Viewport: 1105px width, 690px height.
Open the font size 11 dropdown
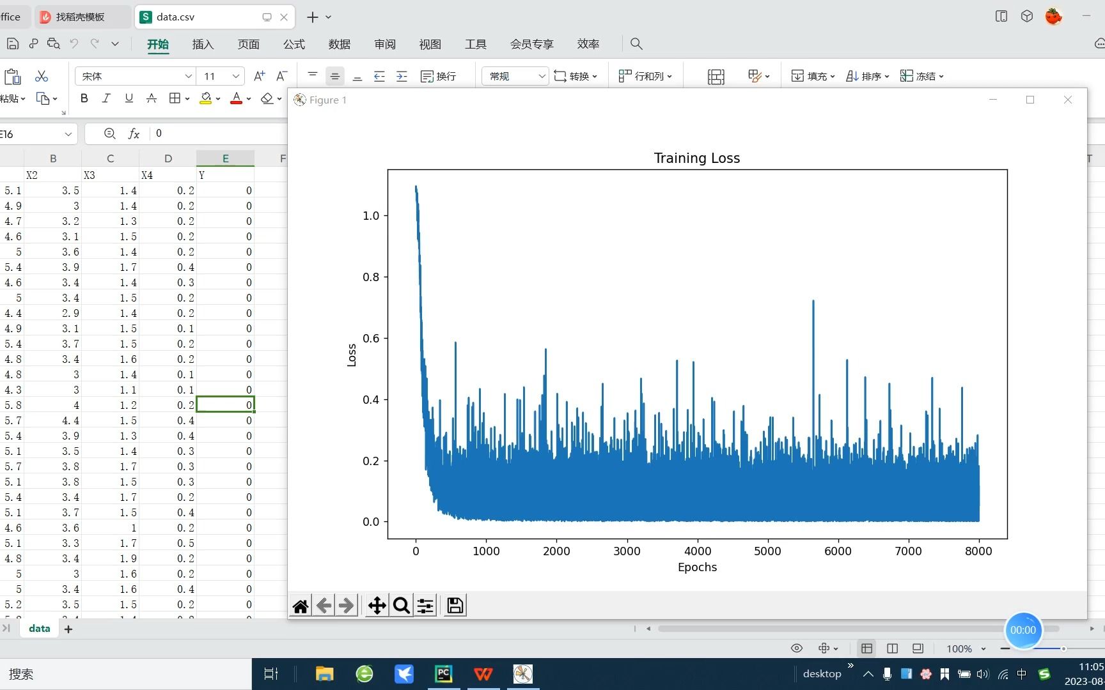pos(235,76)
